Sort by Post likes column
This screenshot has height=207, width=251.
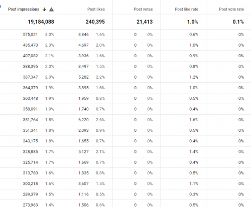point(96,9)
